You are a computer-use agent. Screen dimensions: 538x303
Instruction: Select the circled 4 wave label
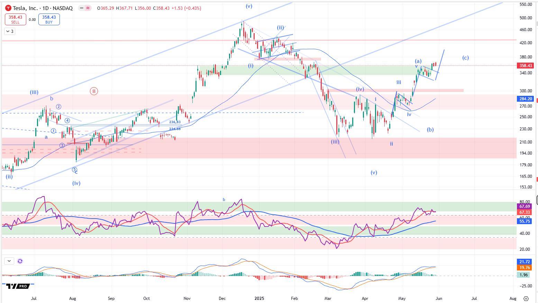(x=67, y=121)
